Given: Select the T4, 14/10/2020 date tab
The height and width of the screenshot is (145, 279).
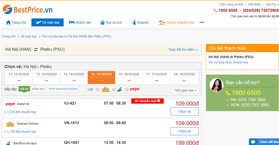Looking at the screenshot, I should coord(74,78).
